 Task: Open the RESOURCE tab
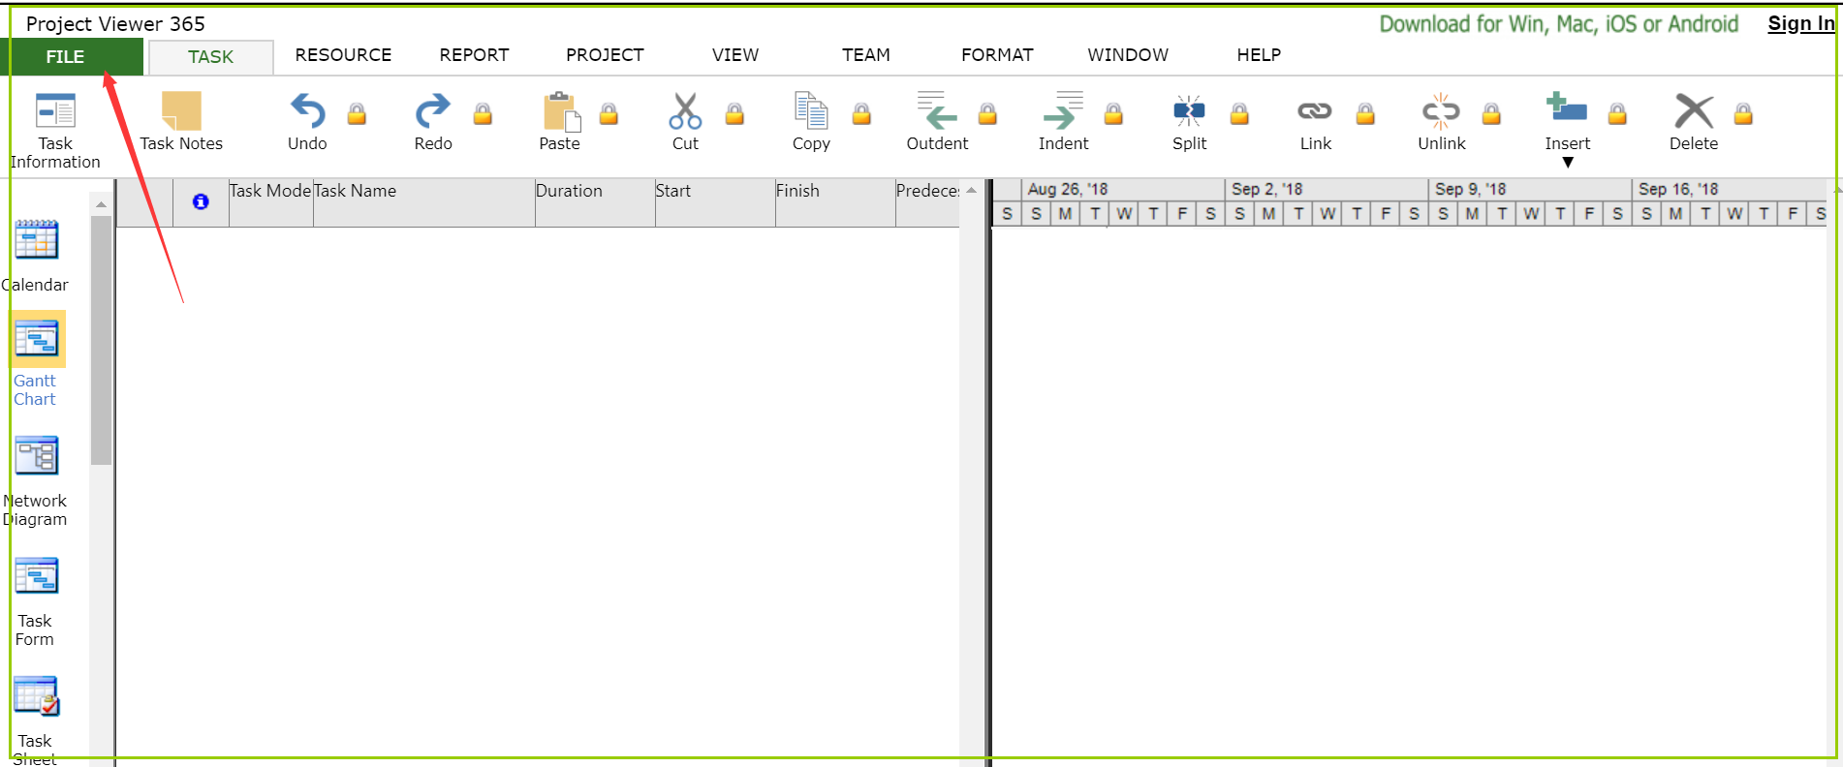(x=343, y=55)
